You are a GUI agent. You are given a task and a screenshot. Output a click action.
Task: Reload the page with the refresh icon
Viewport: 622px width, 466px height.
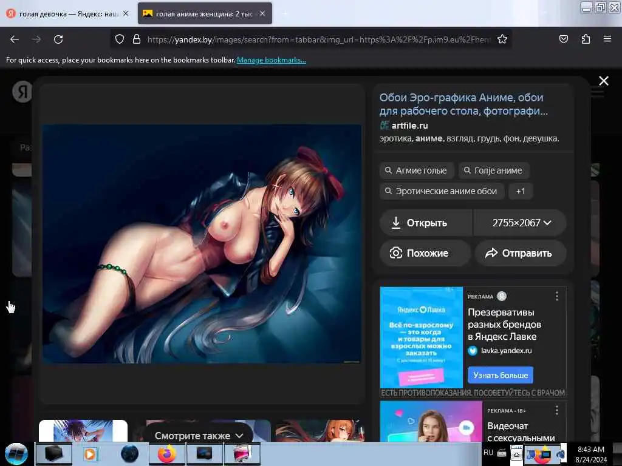point(58,39)
